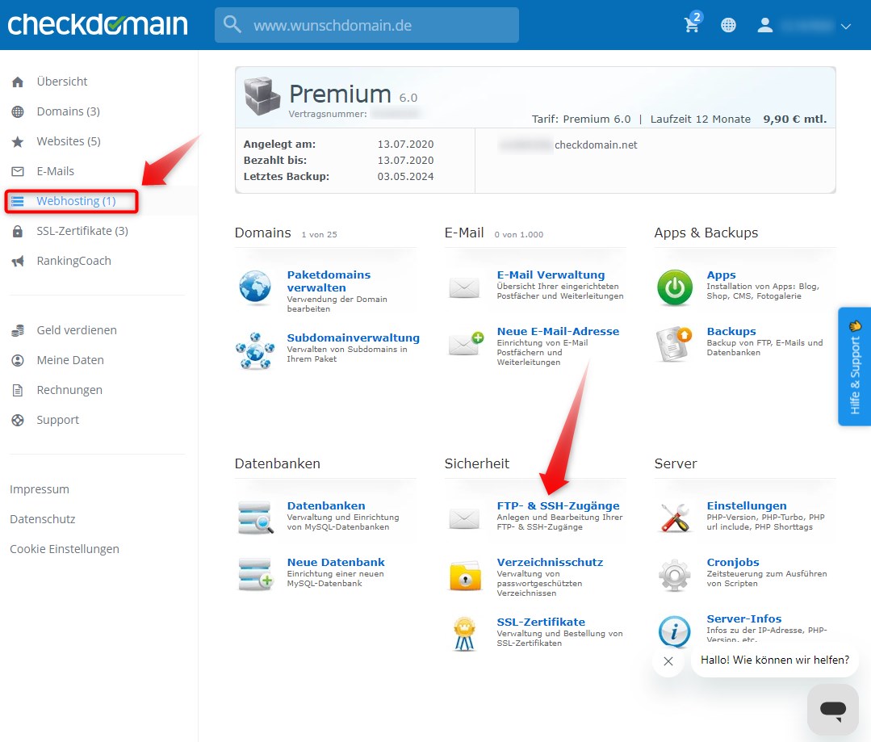Click the checkdomain logo

tap(98, 24)
